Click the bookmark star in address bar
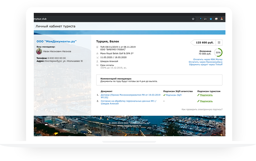The width and height of the screenshot is (256, 161). point(193,19)
